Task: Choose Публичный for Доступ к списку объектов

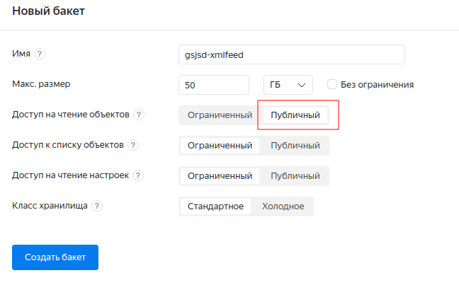Action: tap(295, 146)
